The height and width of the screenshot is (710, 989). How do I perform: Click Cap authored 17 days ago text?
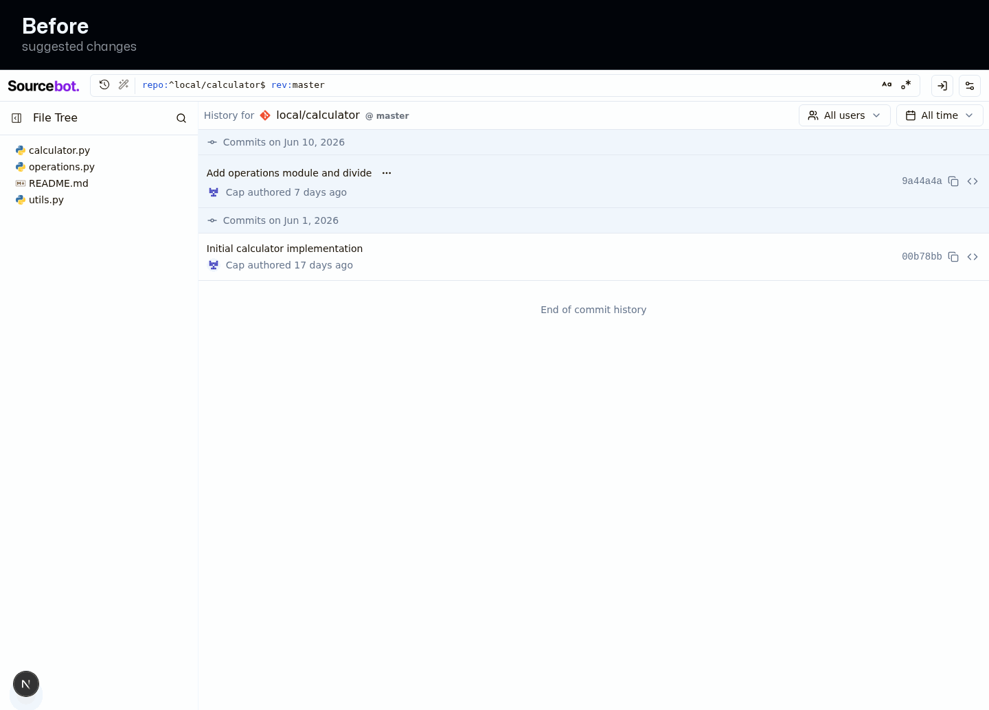[289, 265]
